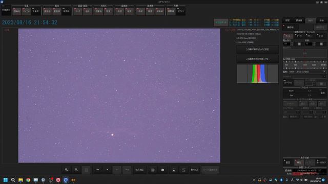
Task: Go to the previous image arrow
Action: click(117, 170)
